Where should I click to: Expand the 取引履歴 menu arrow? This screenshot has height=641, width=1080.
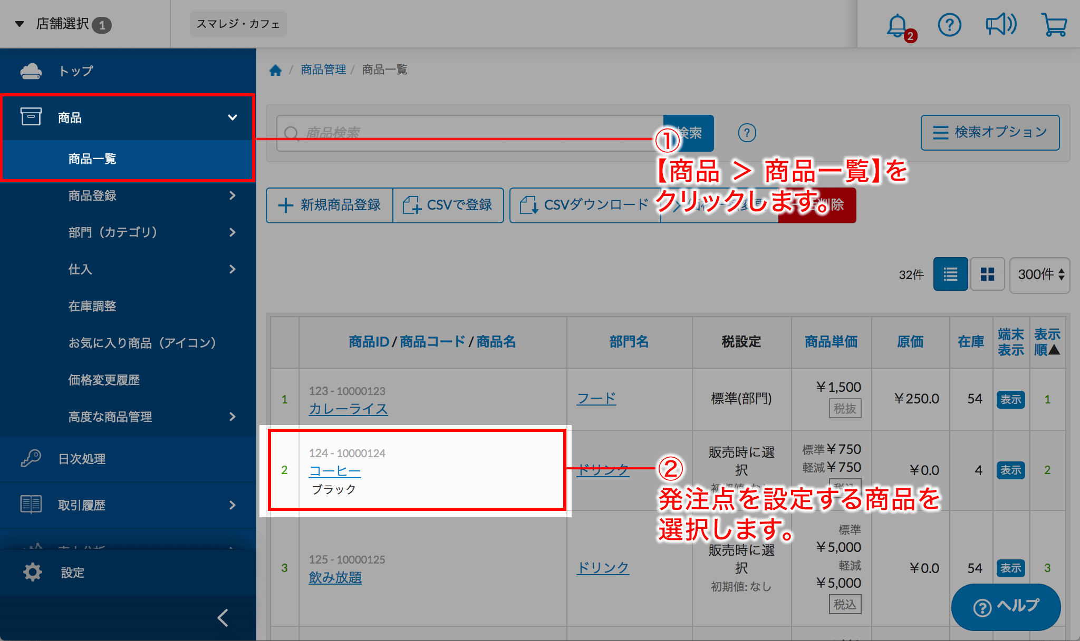click(233, 505)
